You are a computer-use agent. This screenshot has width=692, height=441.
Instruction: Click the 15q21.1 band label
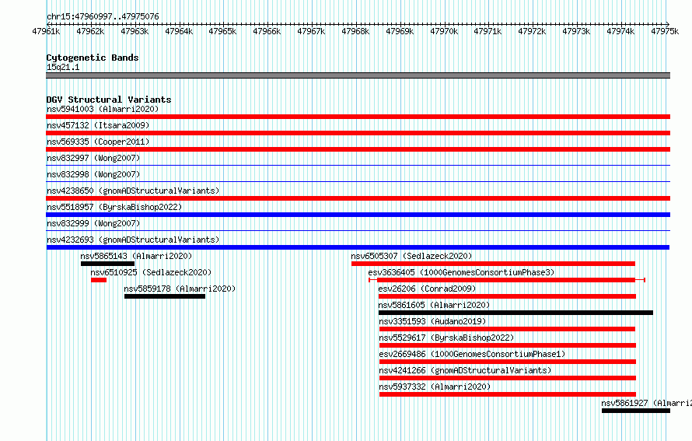pos(63,67)
